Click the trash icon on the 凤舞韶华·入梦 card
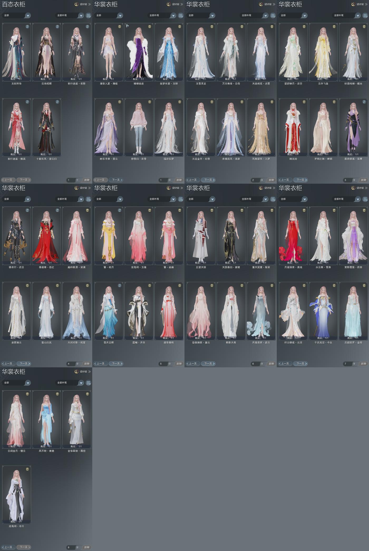The height and width of the screenshot is (551, 369). pyautogui.click(x=272, y=102)
